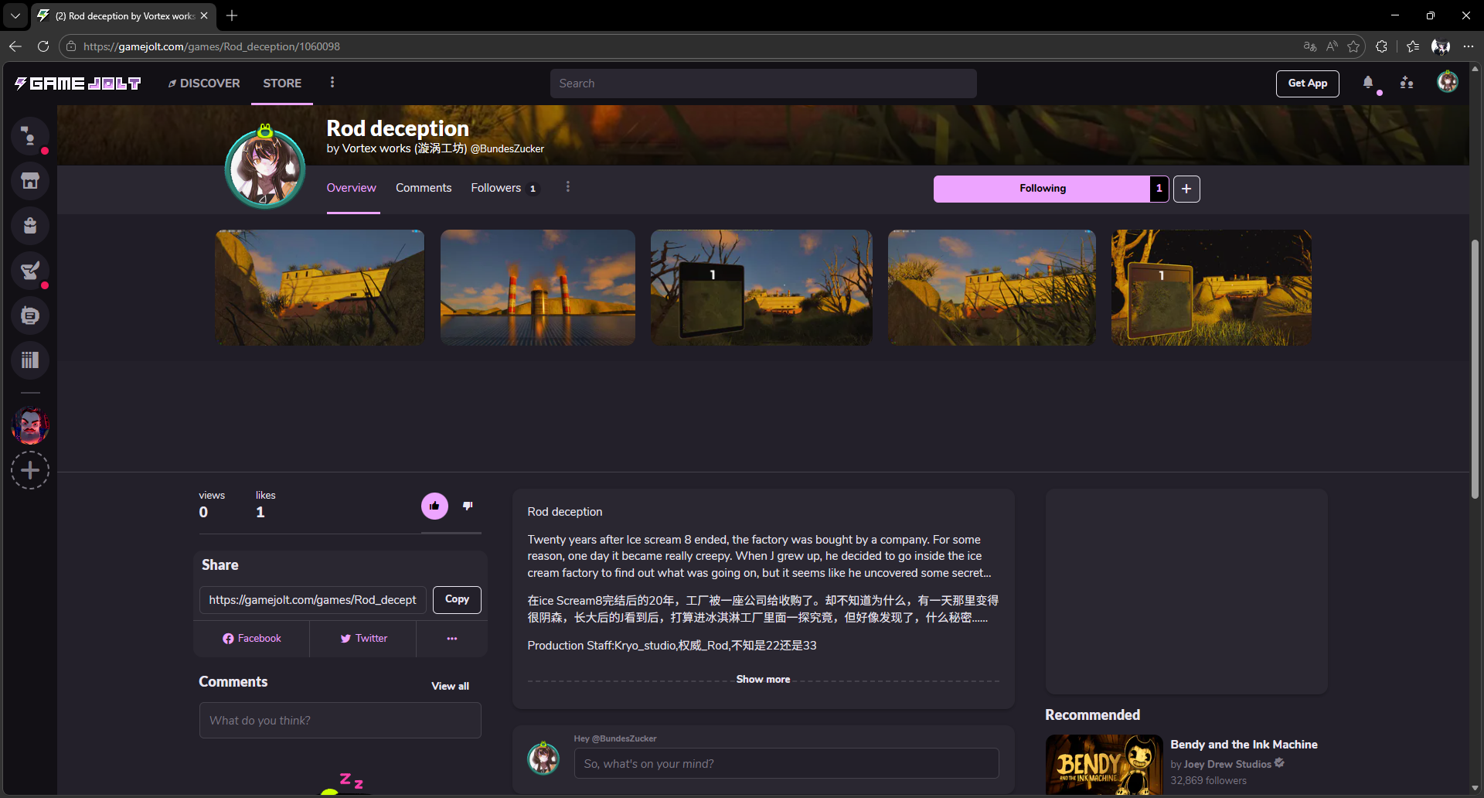
Task: Open the fourth screenshot thumbnail
Action: pyautogui.click(x=992, y=288)
